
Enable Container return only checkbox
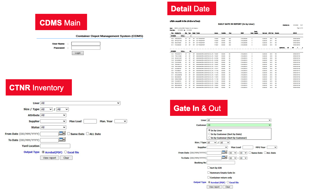tap(208, 177)
